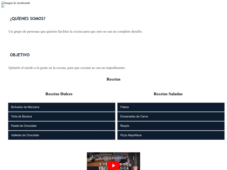Viewport: 227px width, 170px height.
Task: Open the Buñuelos de Manzana recipe
Action: click(62, 107)
